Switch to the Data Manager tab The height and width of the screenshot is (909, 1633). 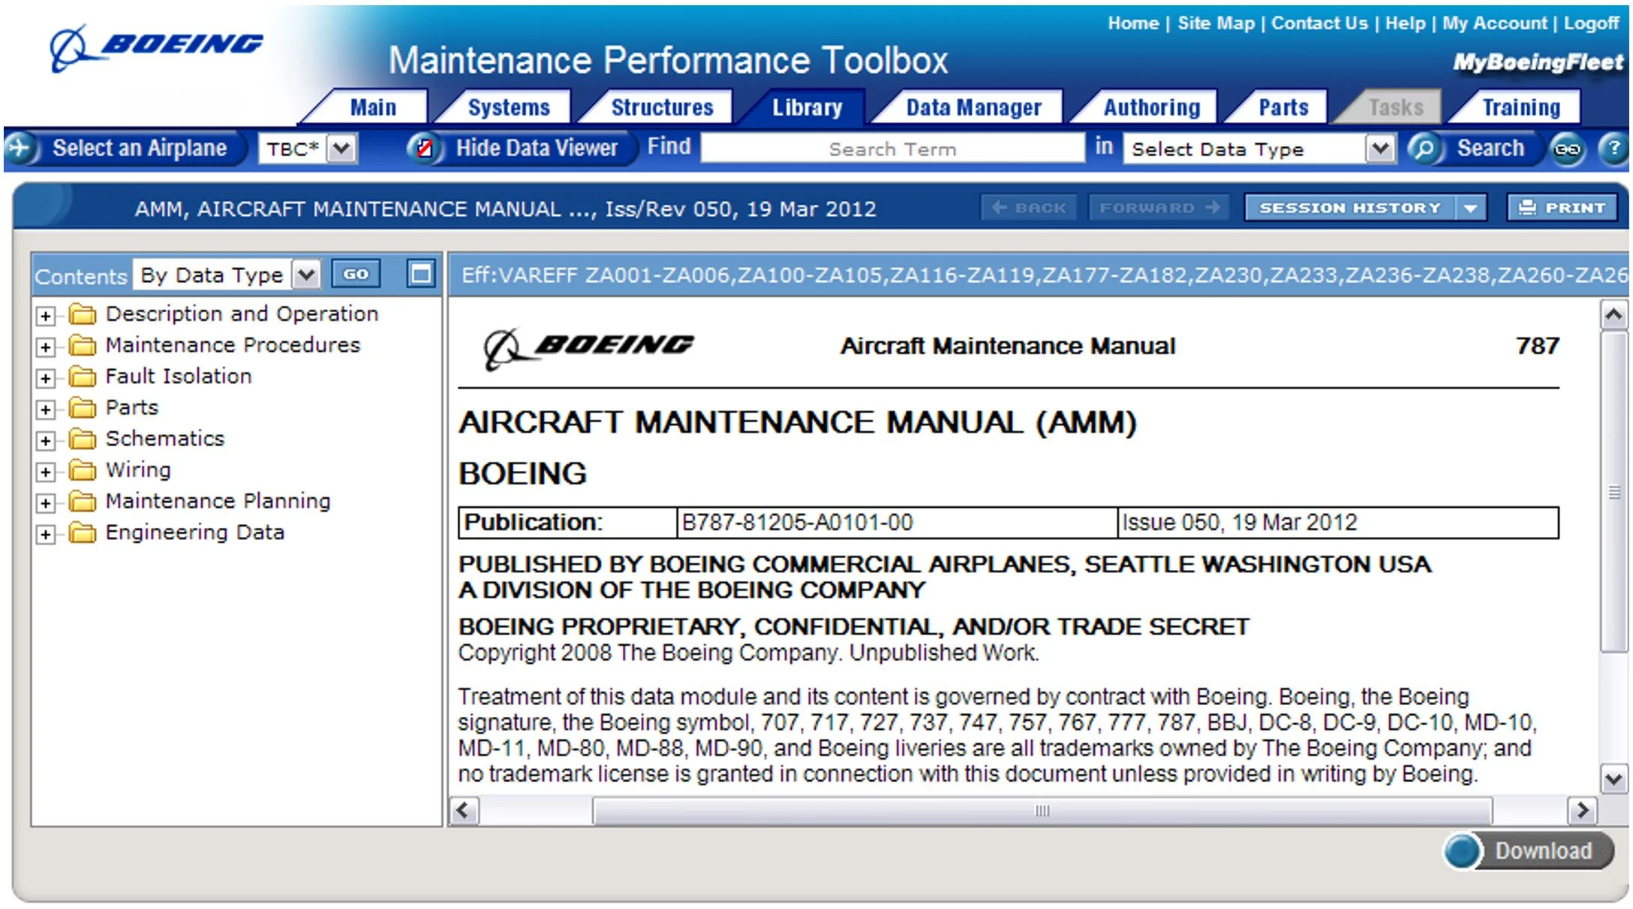(x=973, y=108)
